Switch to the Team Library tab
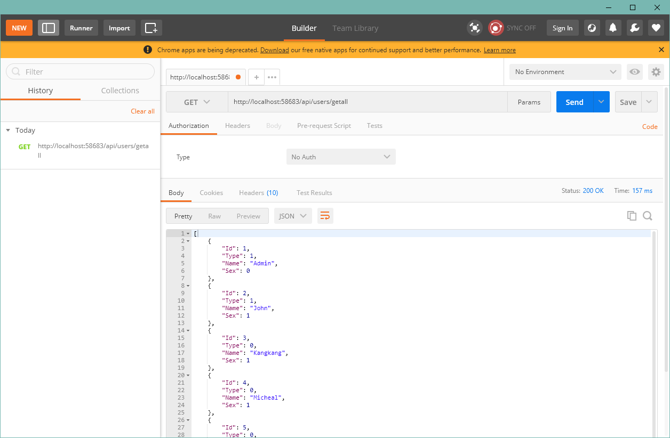Screen dimensions: 670x438 pyautogui.click(x=355, y=28)
